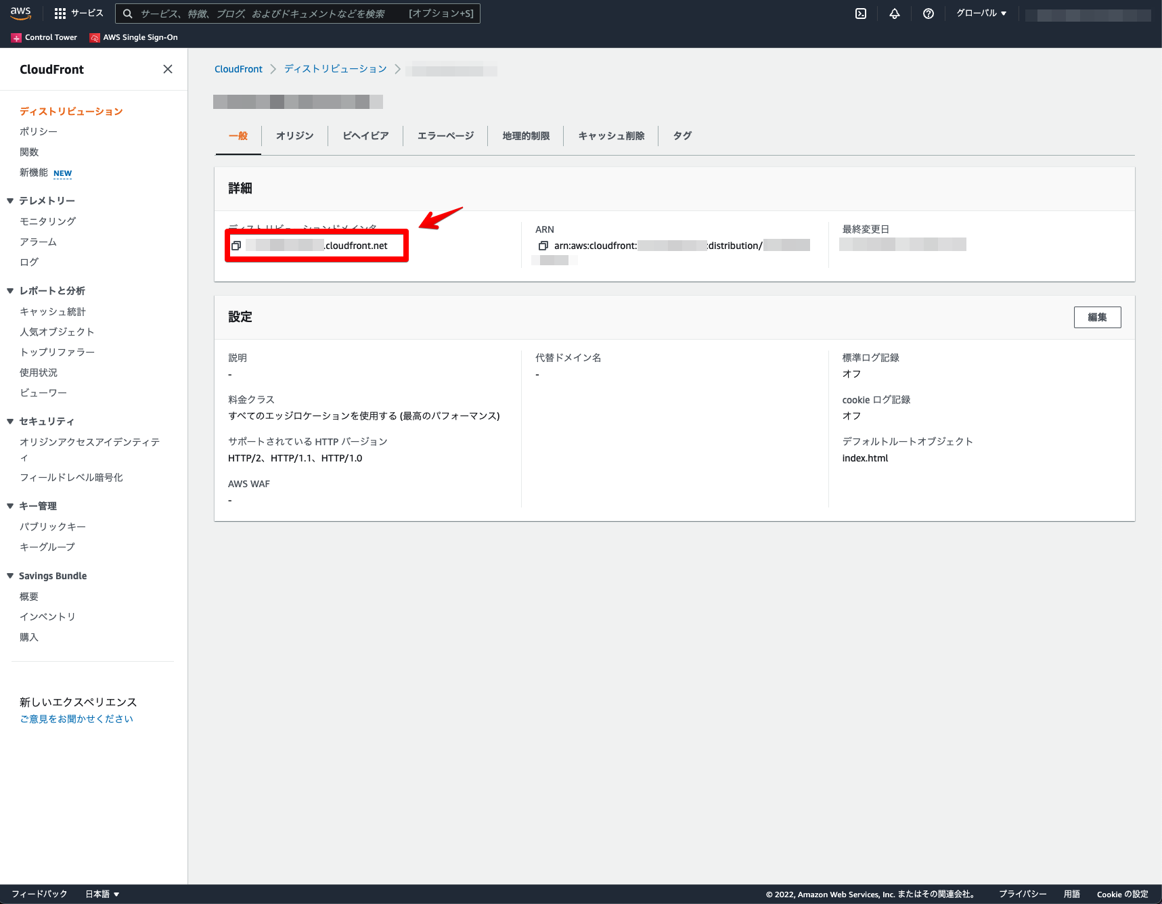Open パブリックキー page

pos(53,526)
